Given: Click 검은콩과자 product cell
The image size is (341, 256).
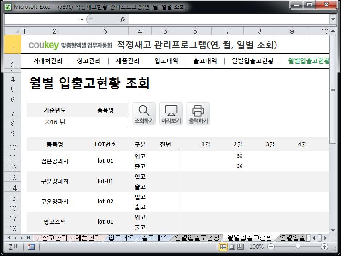Looking at the screenshot, I should pyautogui.click(x=54, y=161).
